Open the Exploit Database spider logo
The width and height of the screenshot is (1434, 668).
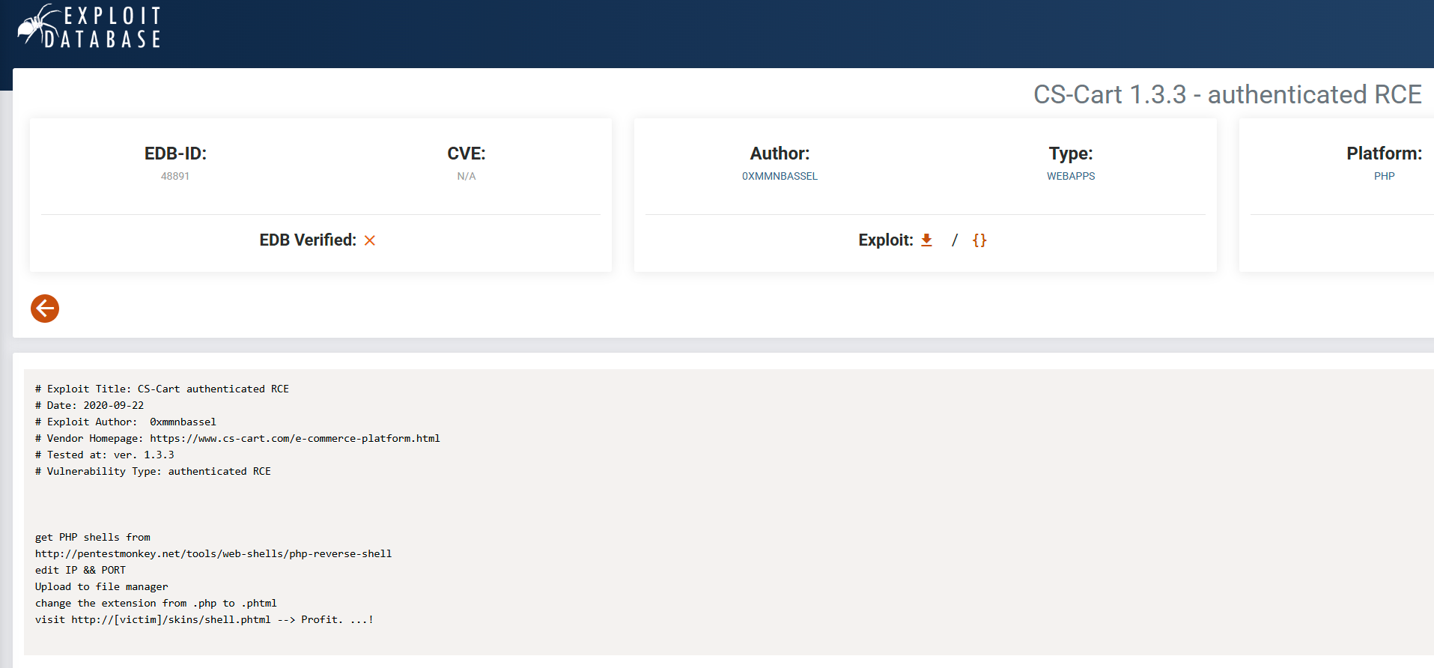[89, 26]
